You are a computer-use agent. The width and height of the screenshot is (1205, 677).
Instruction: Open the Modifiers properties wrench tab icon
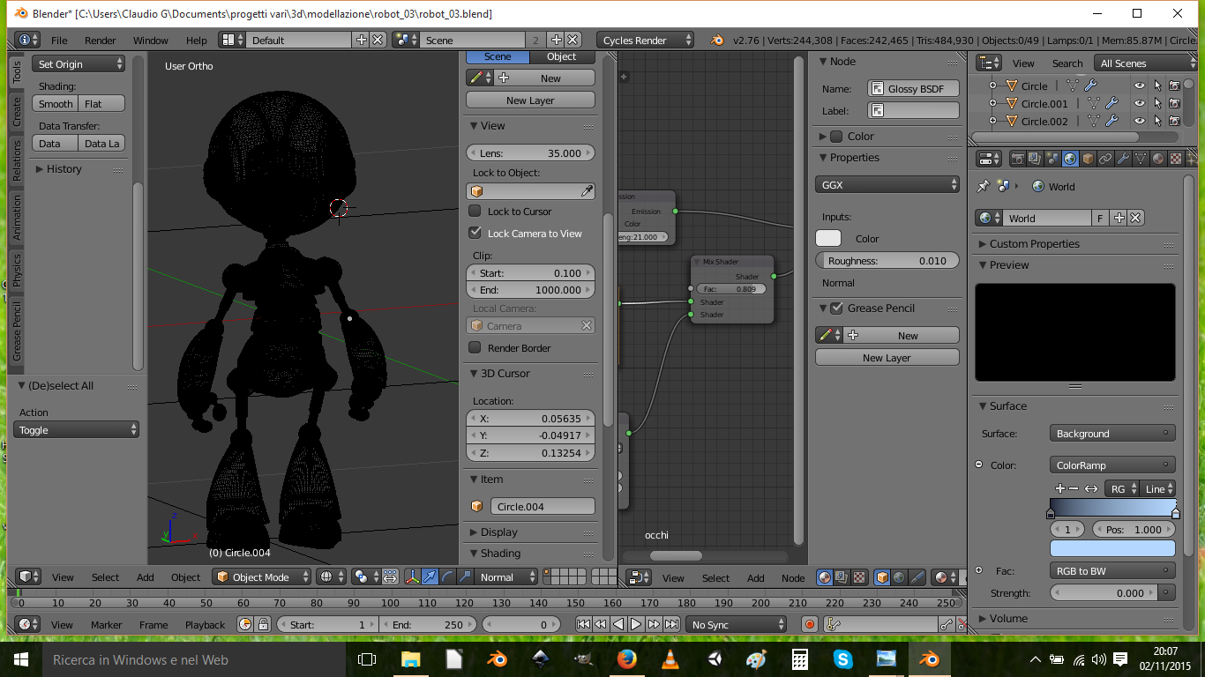(x=1123, y=159)
